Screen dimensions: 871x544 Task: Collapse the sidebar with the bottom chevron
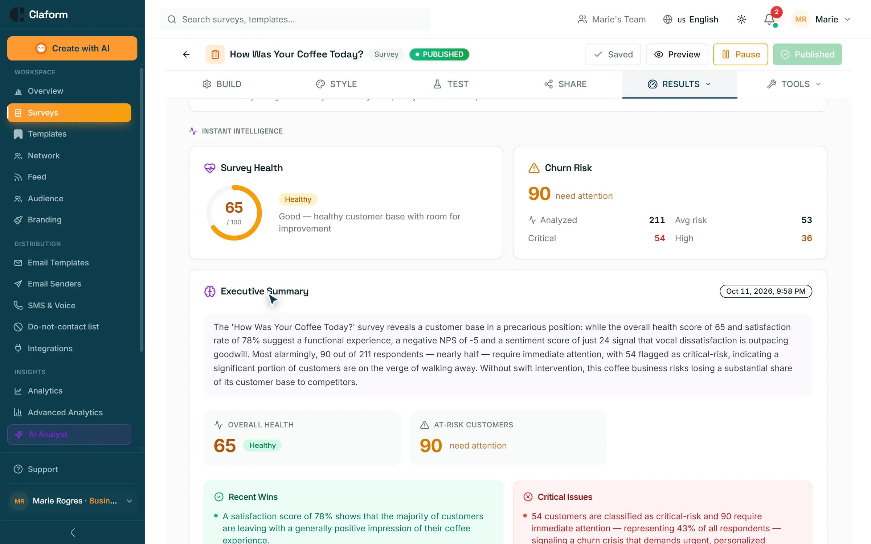click(73, 532)
